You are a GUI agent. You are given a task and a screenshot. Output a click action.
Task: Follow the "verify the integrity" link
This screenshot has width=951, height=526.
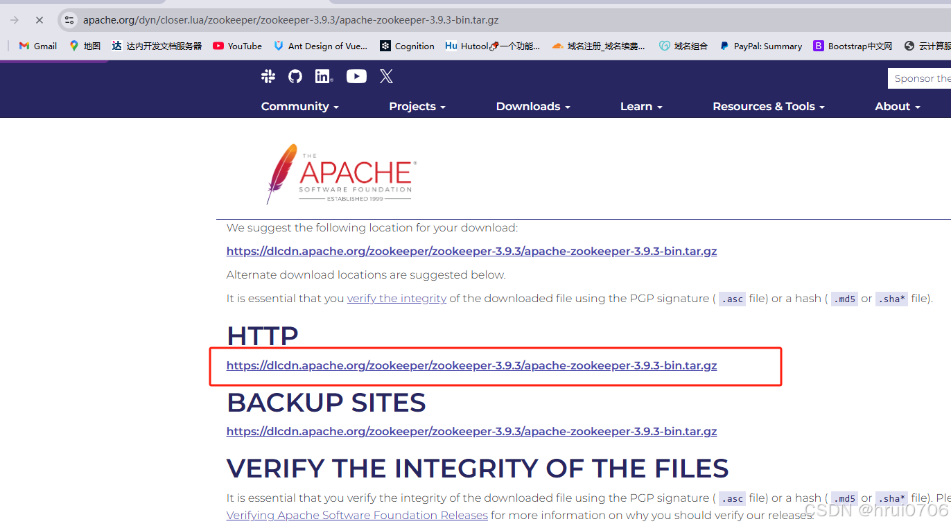396,299
